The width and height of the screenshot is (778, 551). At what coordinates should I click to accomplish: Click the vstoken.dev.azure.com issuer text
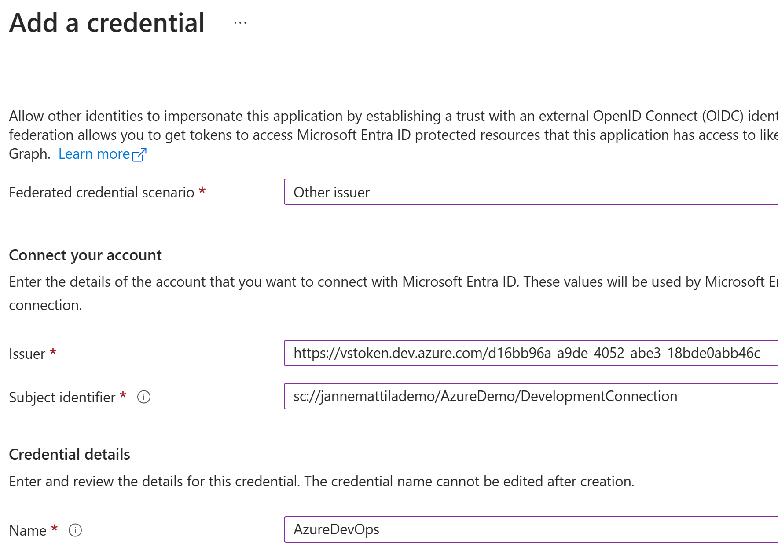click(527, 353)
